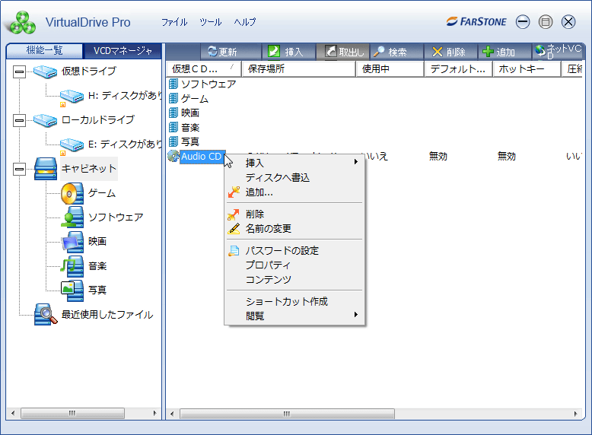Screen dimensions: 592x435
Task: Sort by 保存場所 column header
Action: click(x=298, y=69)
